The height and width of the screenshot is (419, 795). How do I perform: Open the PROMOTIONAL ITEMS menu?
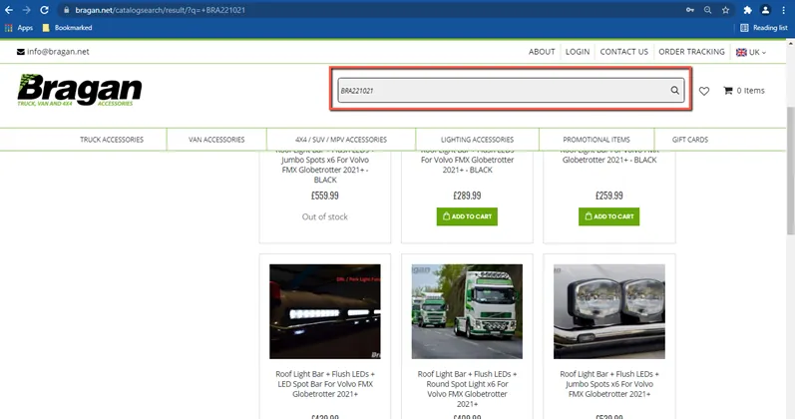(x=596, y=140)
